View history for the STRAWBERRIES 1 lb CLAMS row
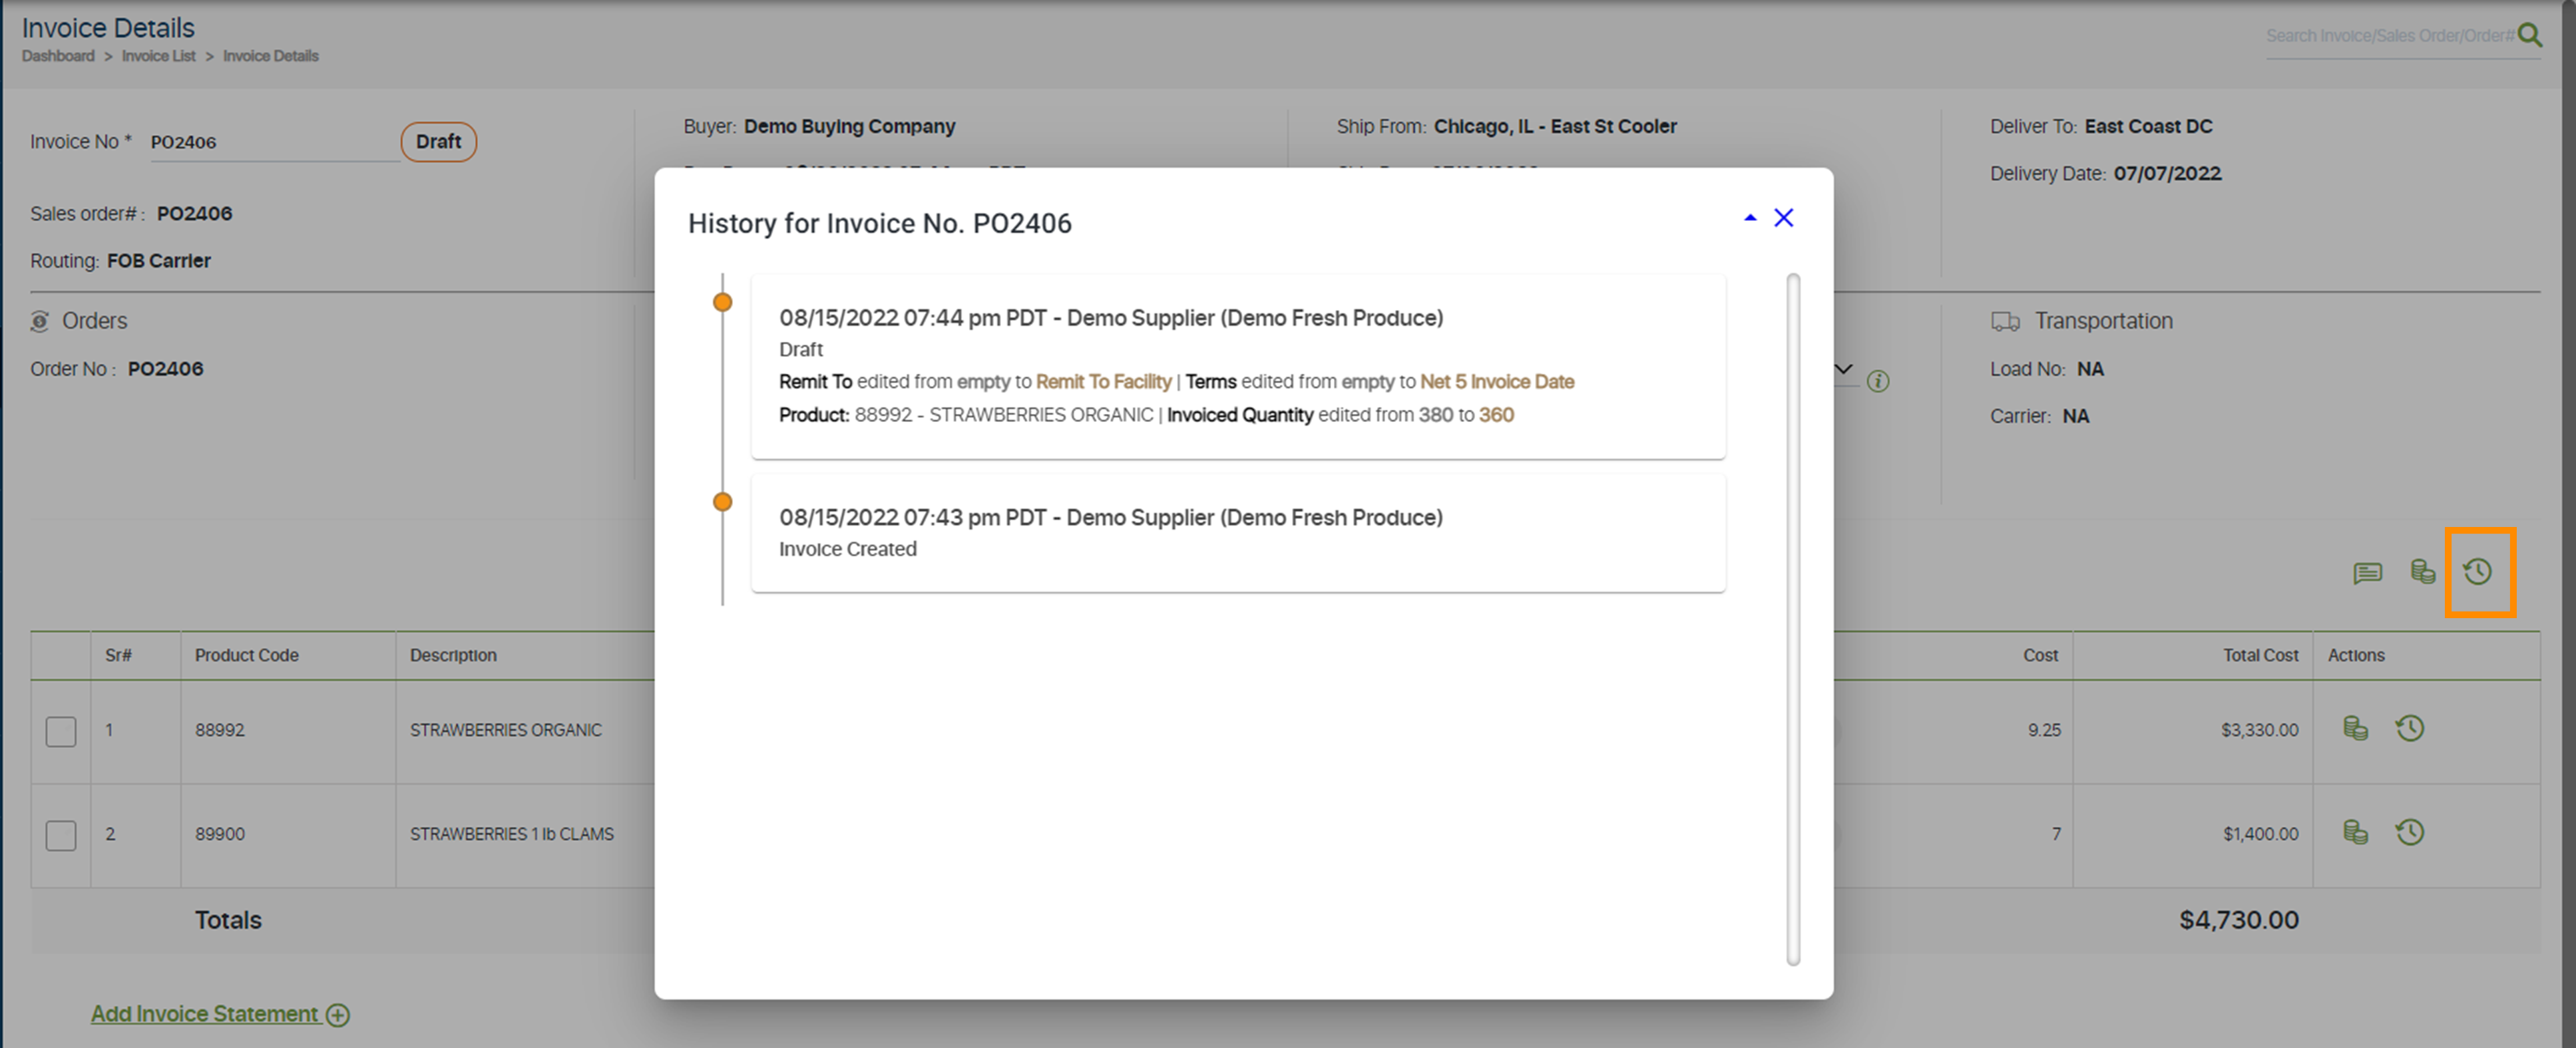2576x1048 pixels. [x=2410, y=832]
